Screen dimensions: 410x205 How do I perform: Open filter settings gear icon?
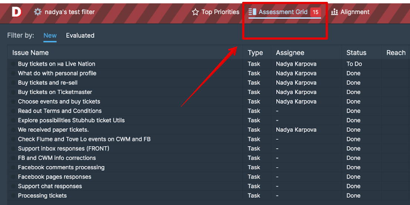[x=38, y=12]
